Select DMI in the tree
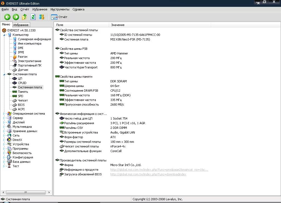Screen dimensions: 281x203 20,48
